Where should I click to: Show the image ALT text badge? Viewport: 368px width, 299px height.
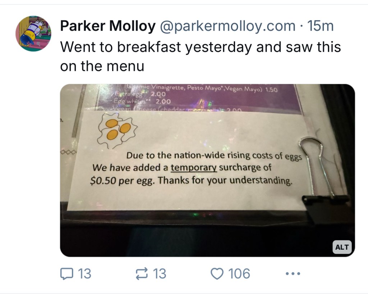[341, 247]
